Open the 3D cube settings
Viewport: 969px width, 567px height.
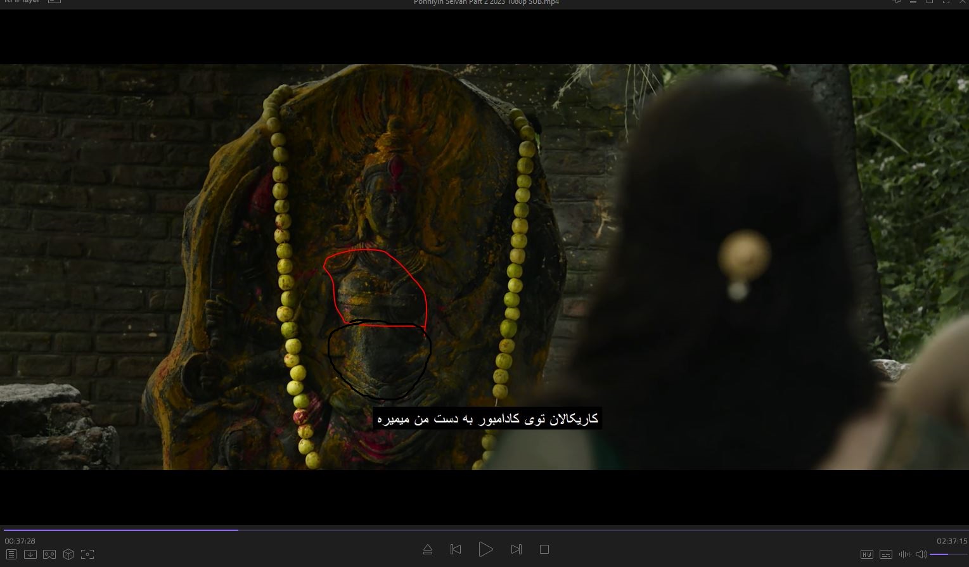pyautogui.click(x=68, y=554)
